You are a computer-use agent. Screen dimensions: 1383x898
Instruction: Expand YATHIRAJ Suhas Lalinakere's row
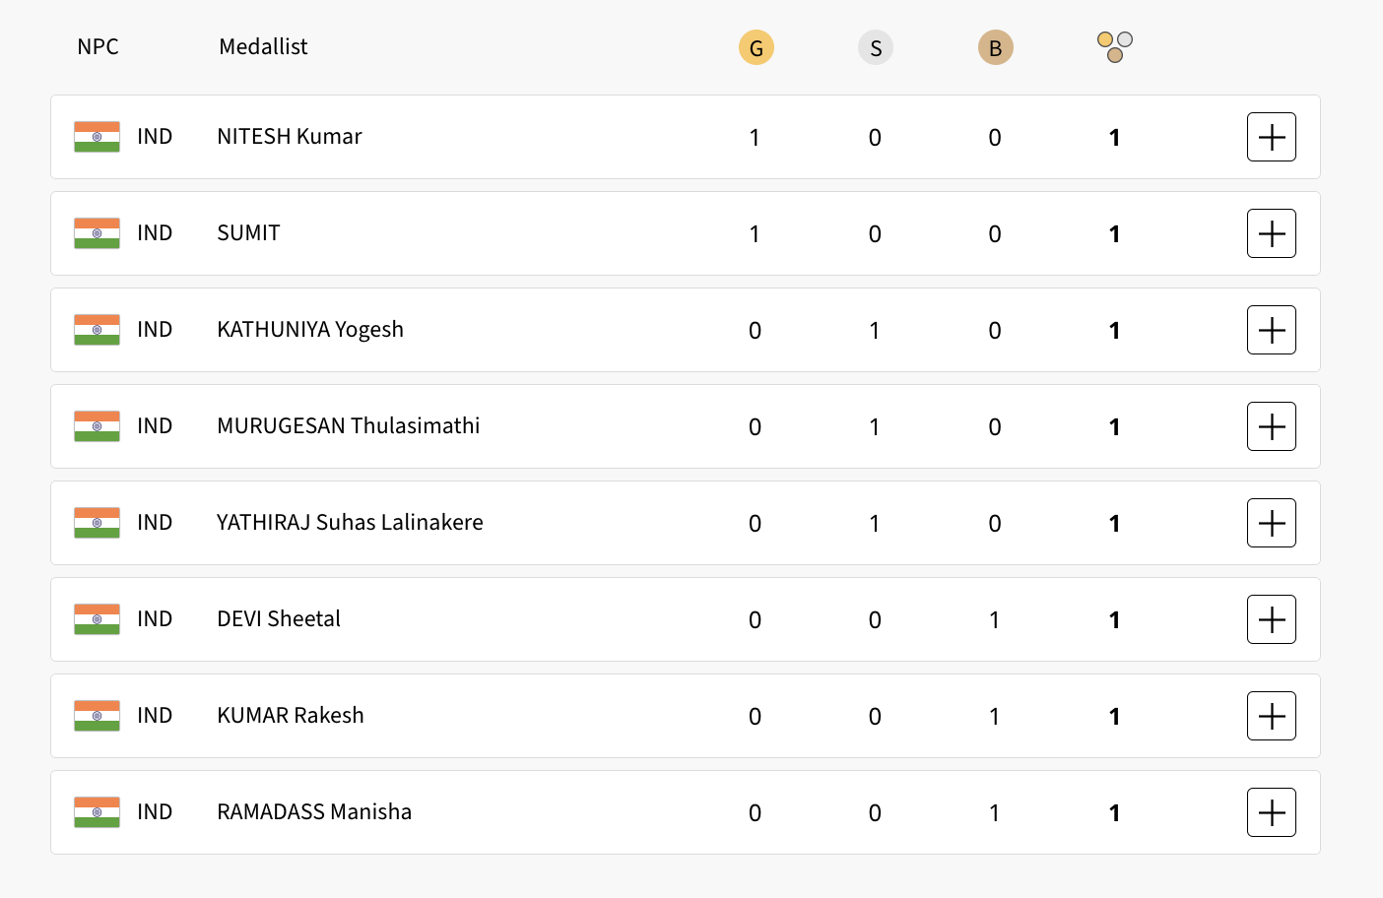(x=1271, y=523)
